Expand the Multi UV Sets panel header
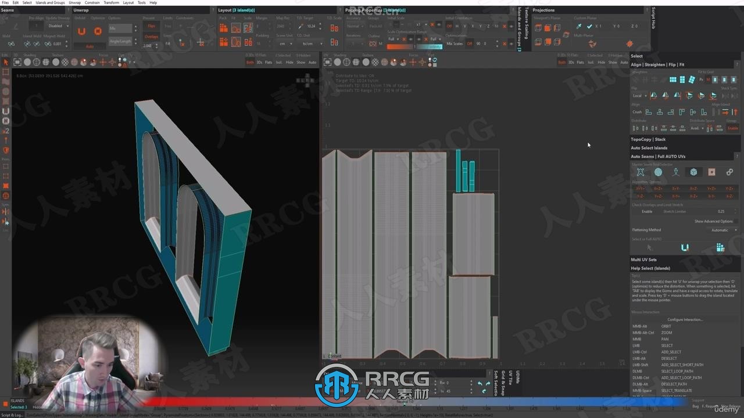The width and height of the screenshot is (744, 418). [684, 260]
